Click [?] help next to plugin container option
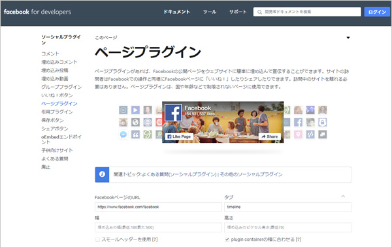Image resolution: width=392 pixels, height=248 pixels. click(x=299, y=240)
